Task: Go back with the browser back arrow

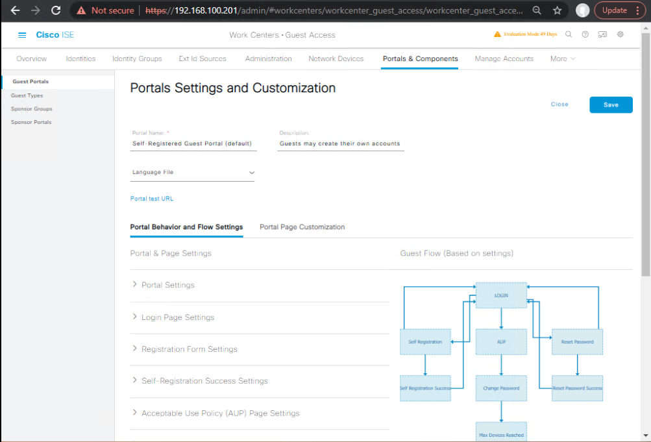Action: pos(16,10)
